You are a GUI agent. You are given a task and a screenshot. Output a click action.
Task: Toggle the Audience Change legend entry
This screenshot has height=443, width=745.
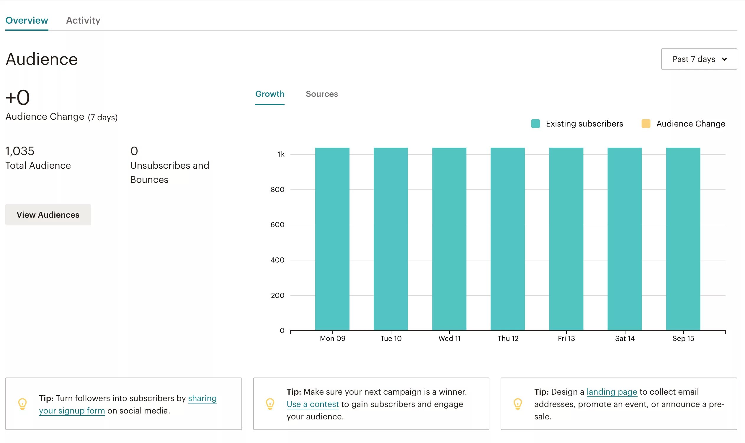click(x=690, y=123)
